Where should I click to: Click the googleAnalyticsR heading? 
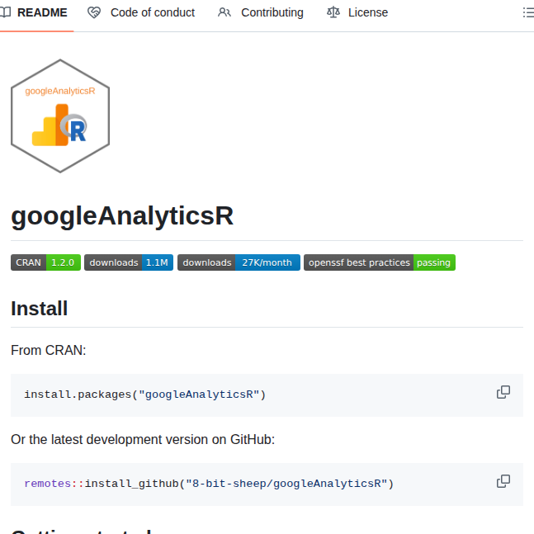(x=122, y=216)
